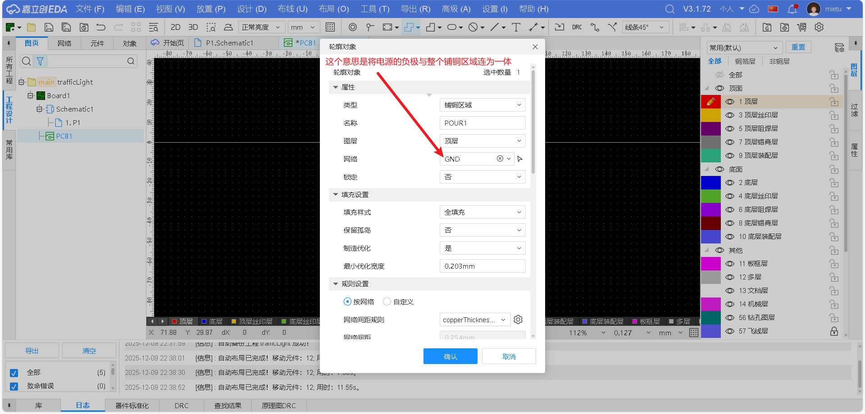Select the 自定义 radio button

coord(387,301)
